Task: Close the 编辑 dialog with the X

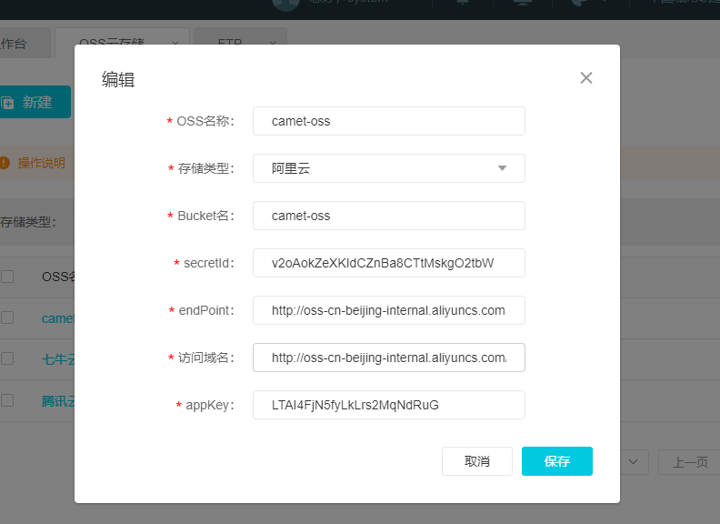Action: 586,77
